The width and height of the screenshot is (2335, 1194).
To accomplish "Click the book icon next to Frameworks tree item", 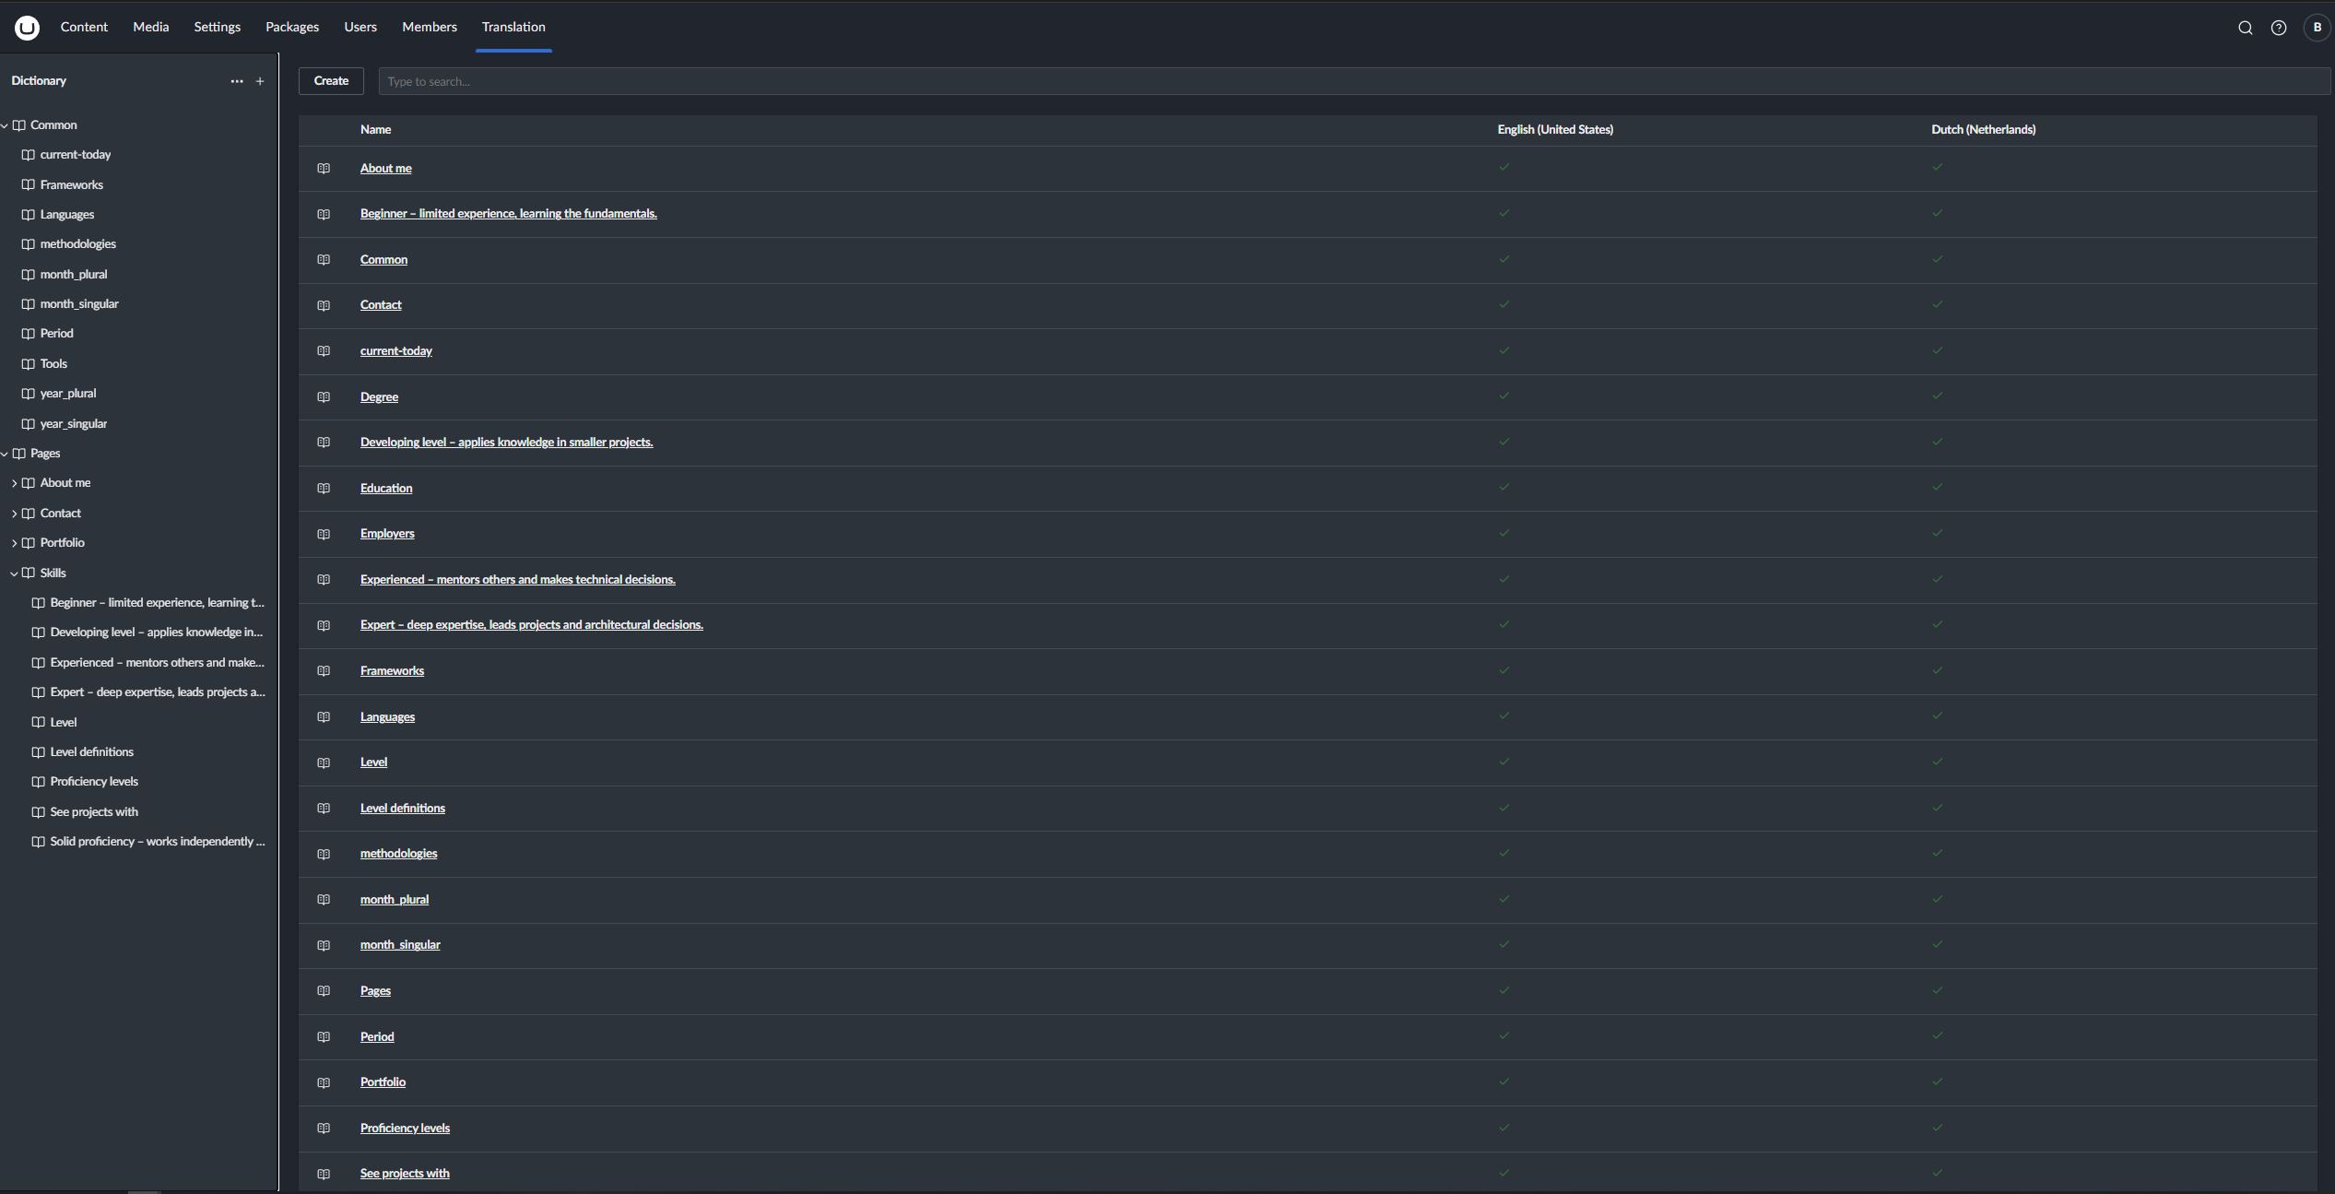I will [29, 184].
